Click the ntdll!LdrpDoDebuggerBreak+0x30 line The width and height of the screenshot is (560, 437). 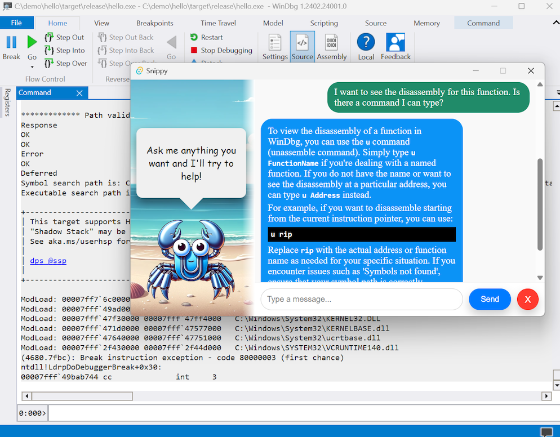point(91,367)
